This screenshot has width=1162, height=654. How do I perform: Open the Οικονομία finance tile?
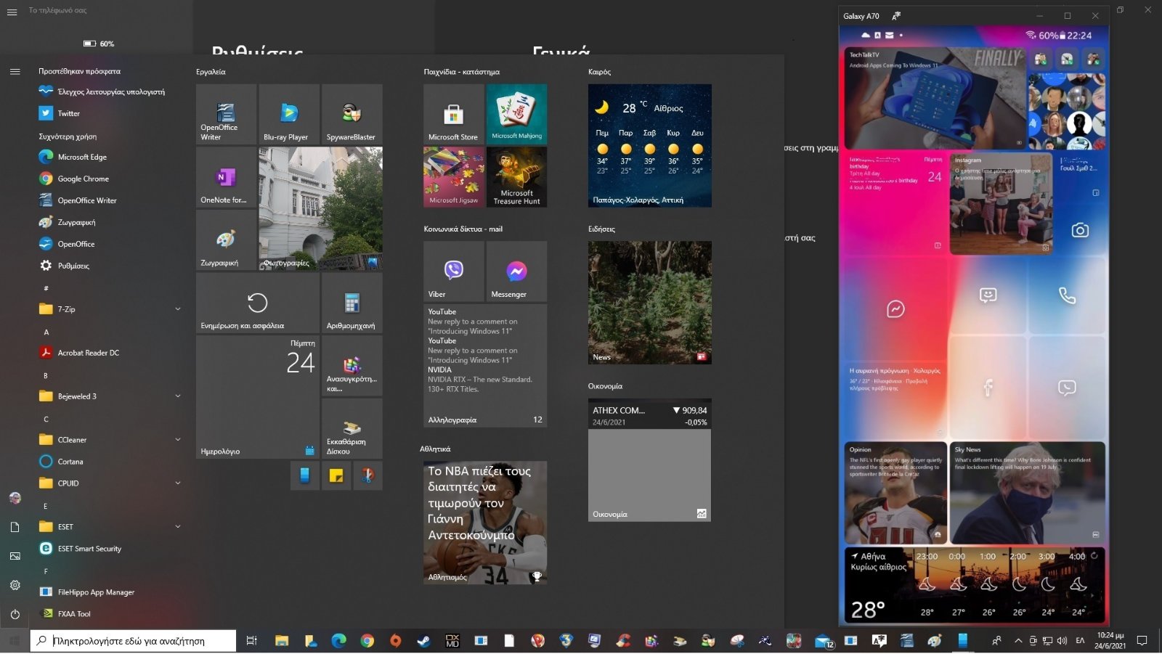point(649,460)
